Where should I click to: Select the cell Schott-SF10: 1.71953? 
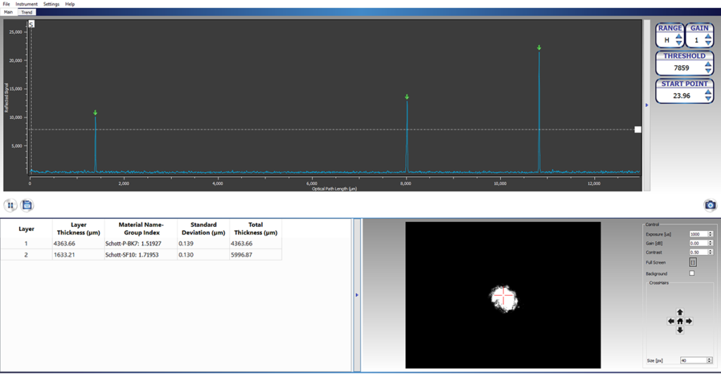tap(141, 254)
